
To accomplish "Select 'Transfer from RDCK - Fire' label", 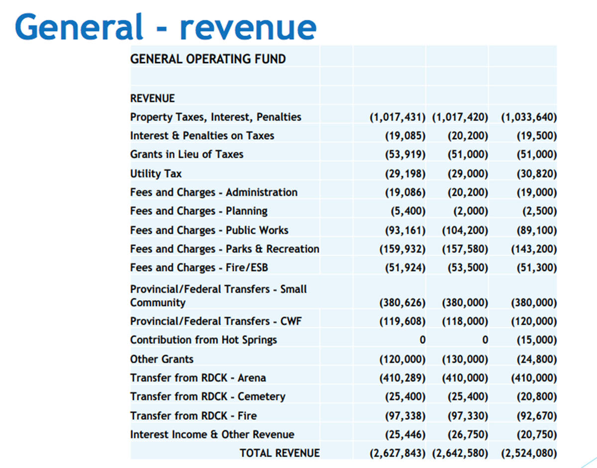I will tap(194, 415).
